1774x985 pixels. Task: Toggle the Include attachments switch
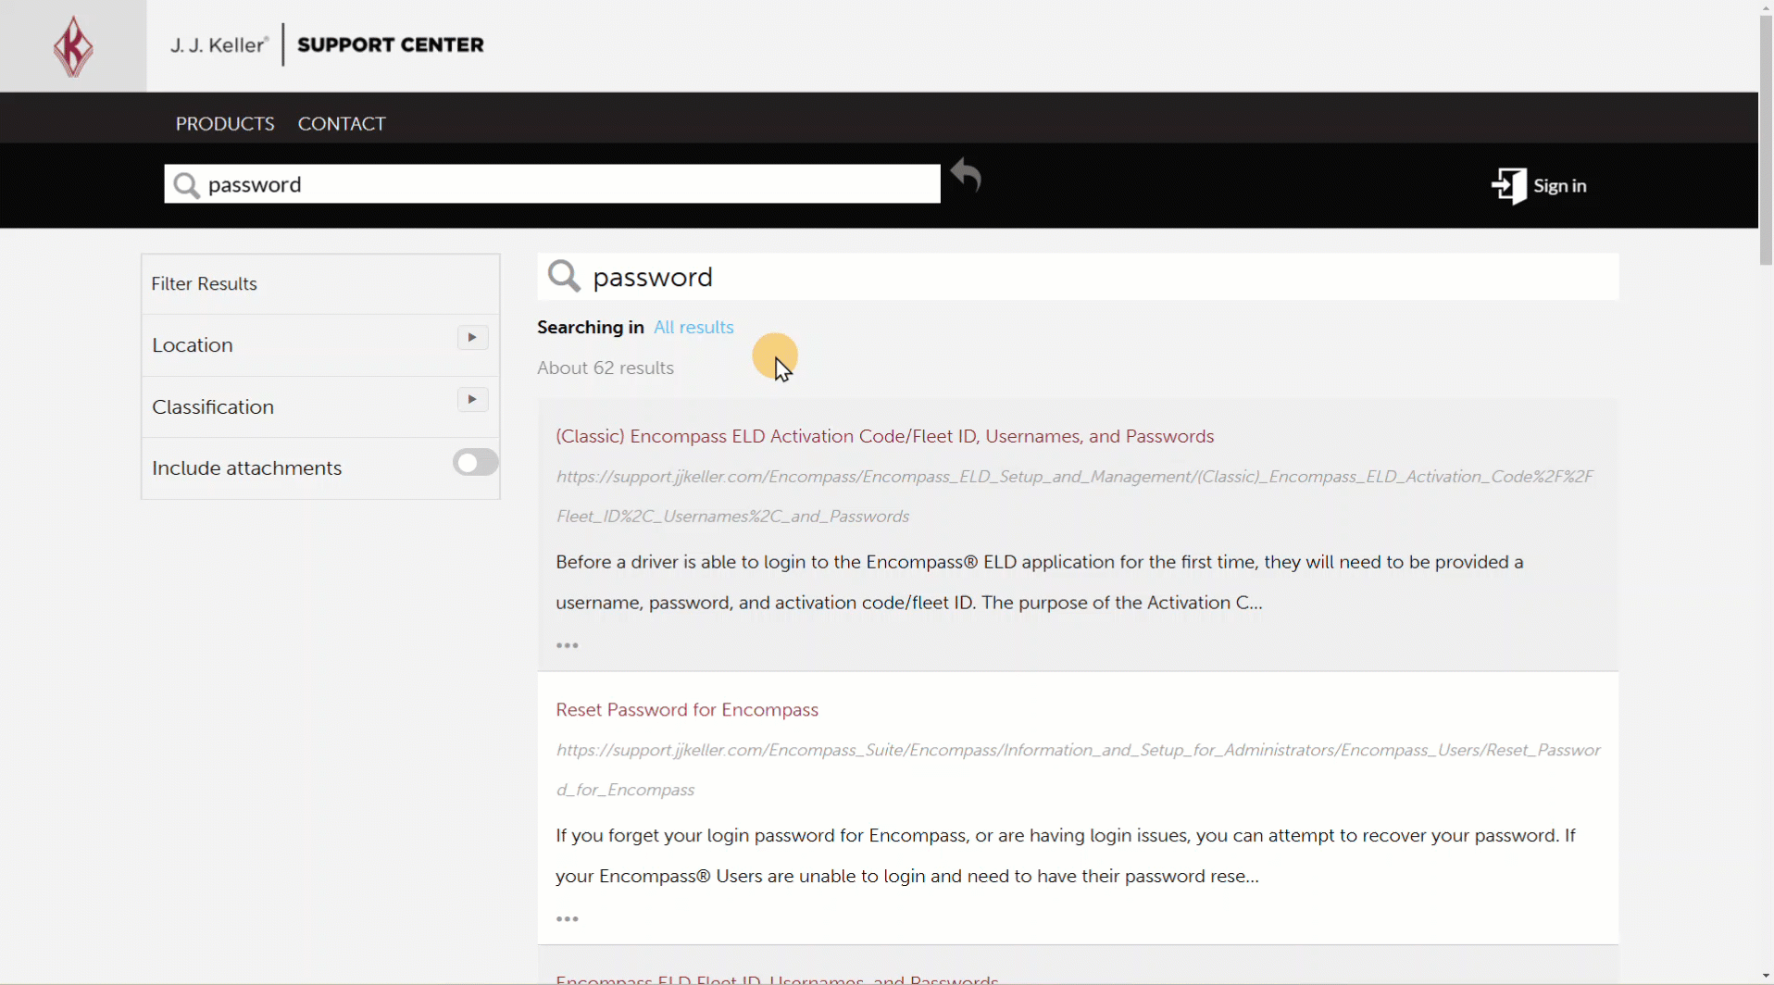(x=475, y=463)
